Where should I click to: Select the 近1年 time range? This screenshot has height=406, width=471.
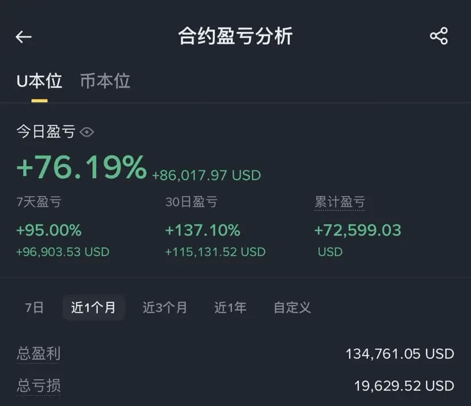pos(230,308)
